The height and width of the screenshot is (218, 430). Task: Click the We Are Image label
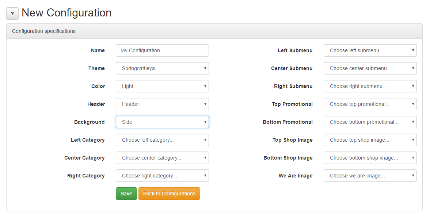point(296,176)
